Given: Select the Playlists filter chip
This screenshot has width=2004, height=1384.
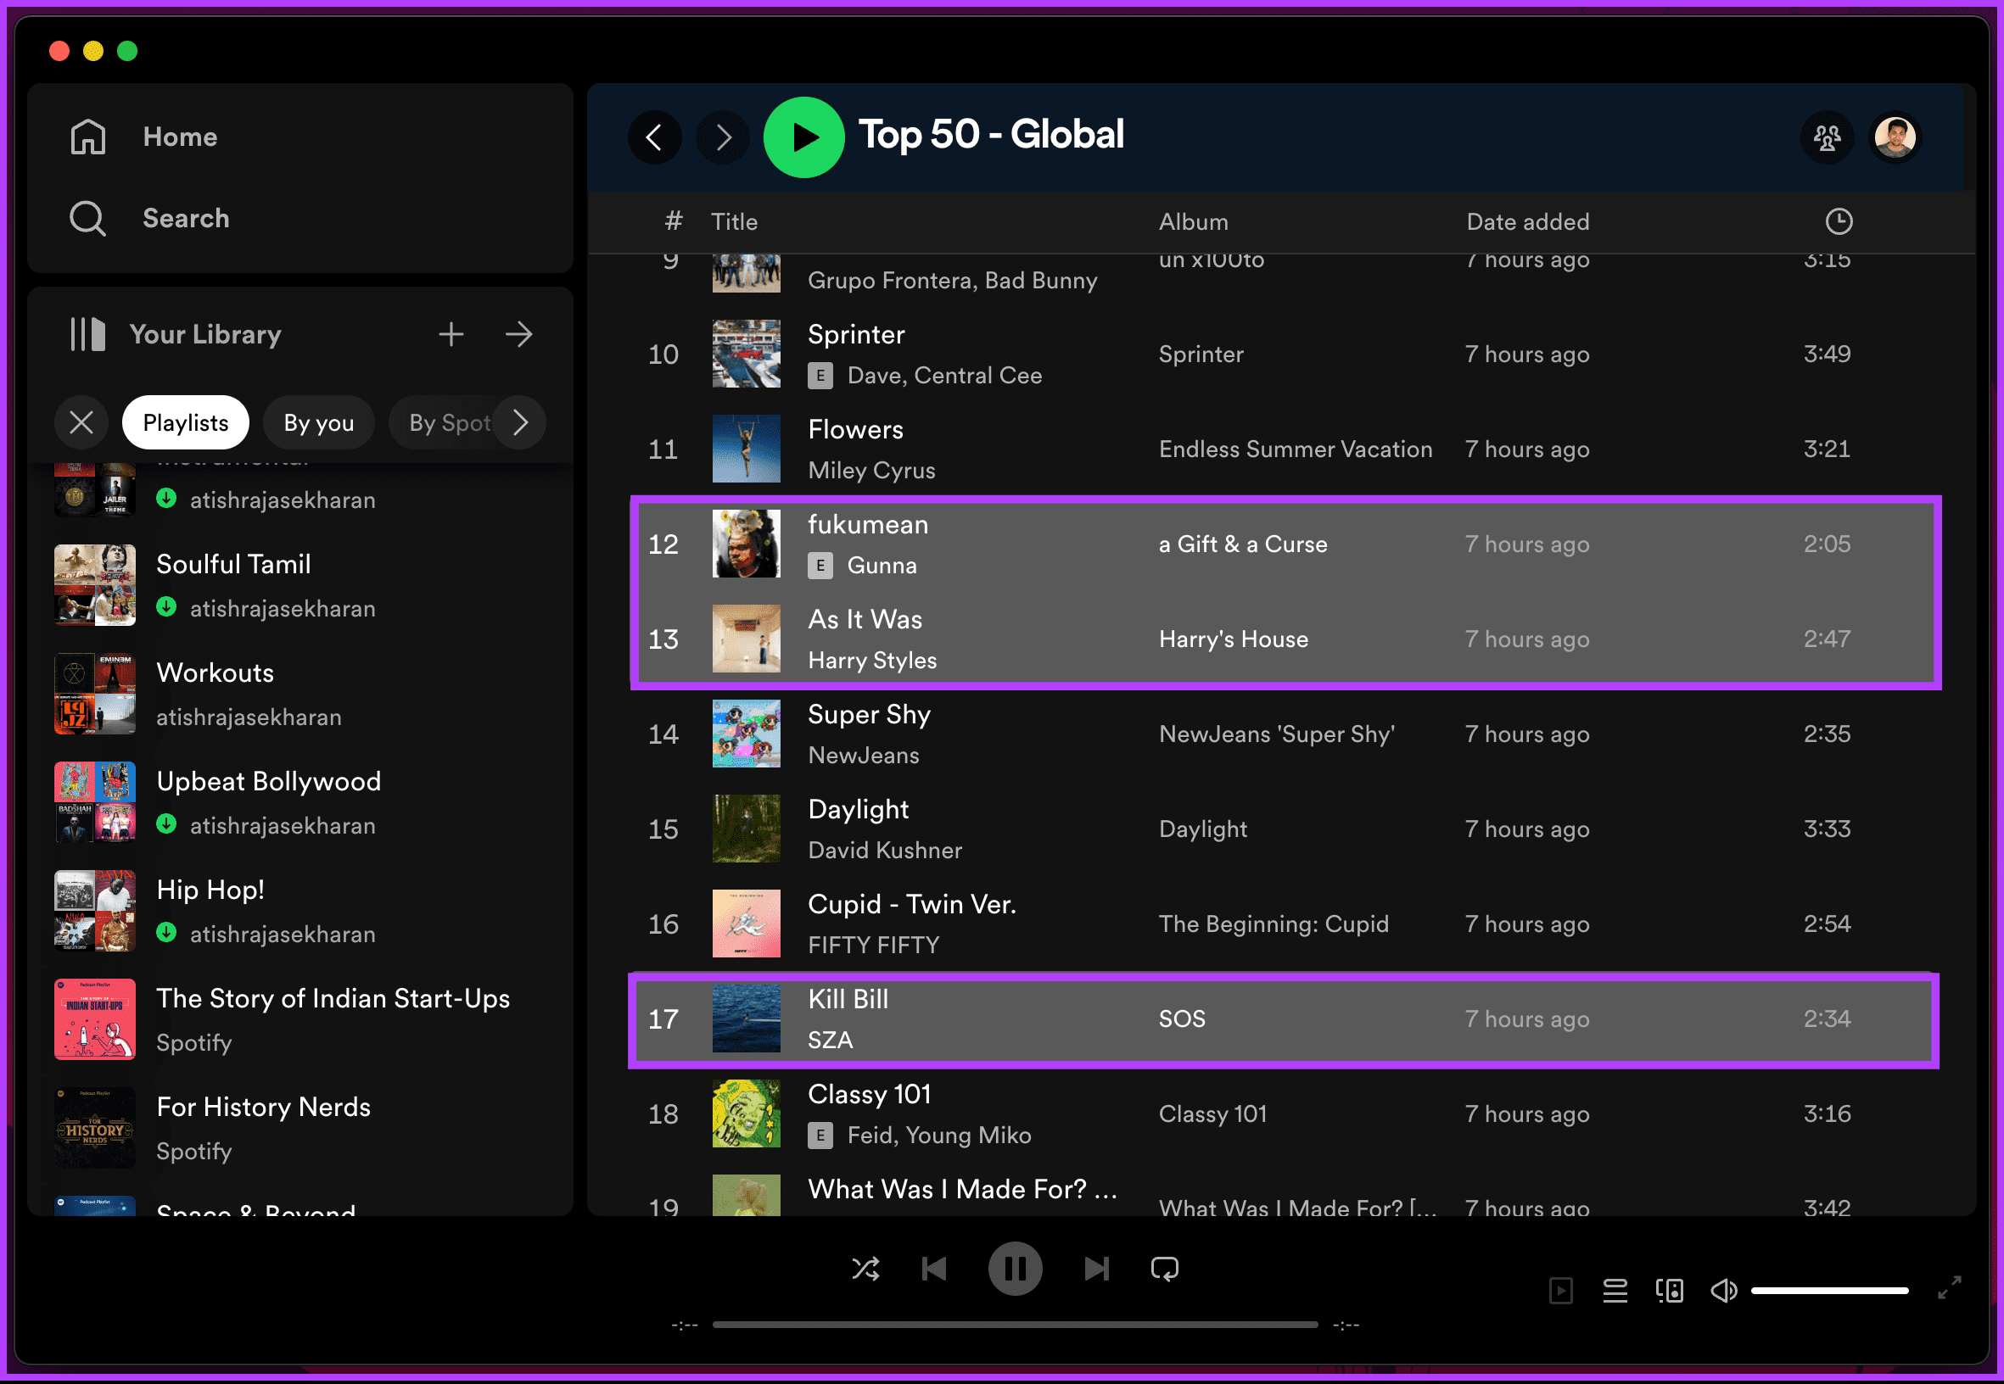Looking at the screenshot, I should 186,423.
